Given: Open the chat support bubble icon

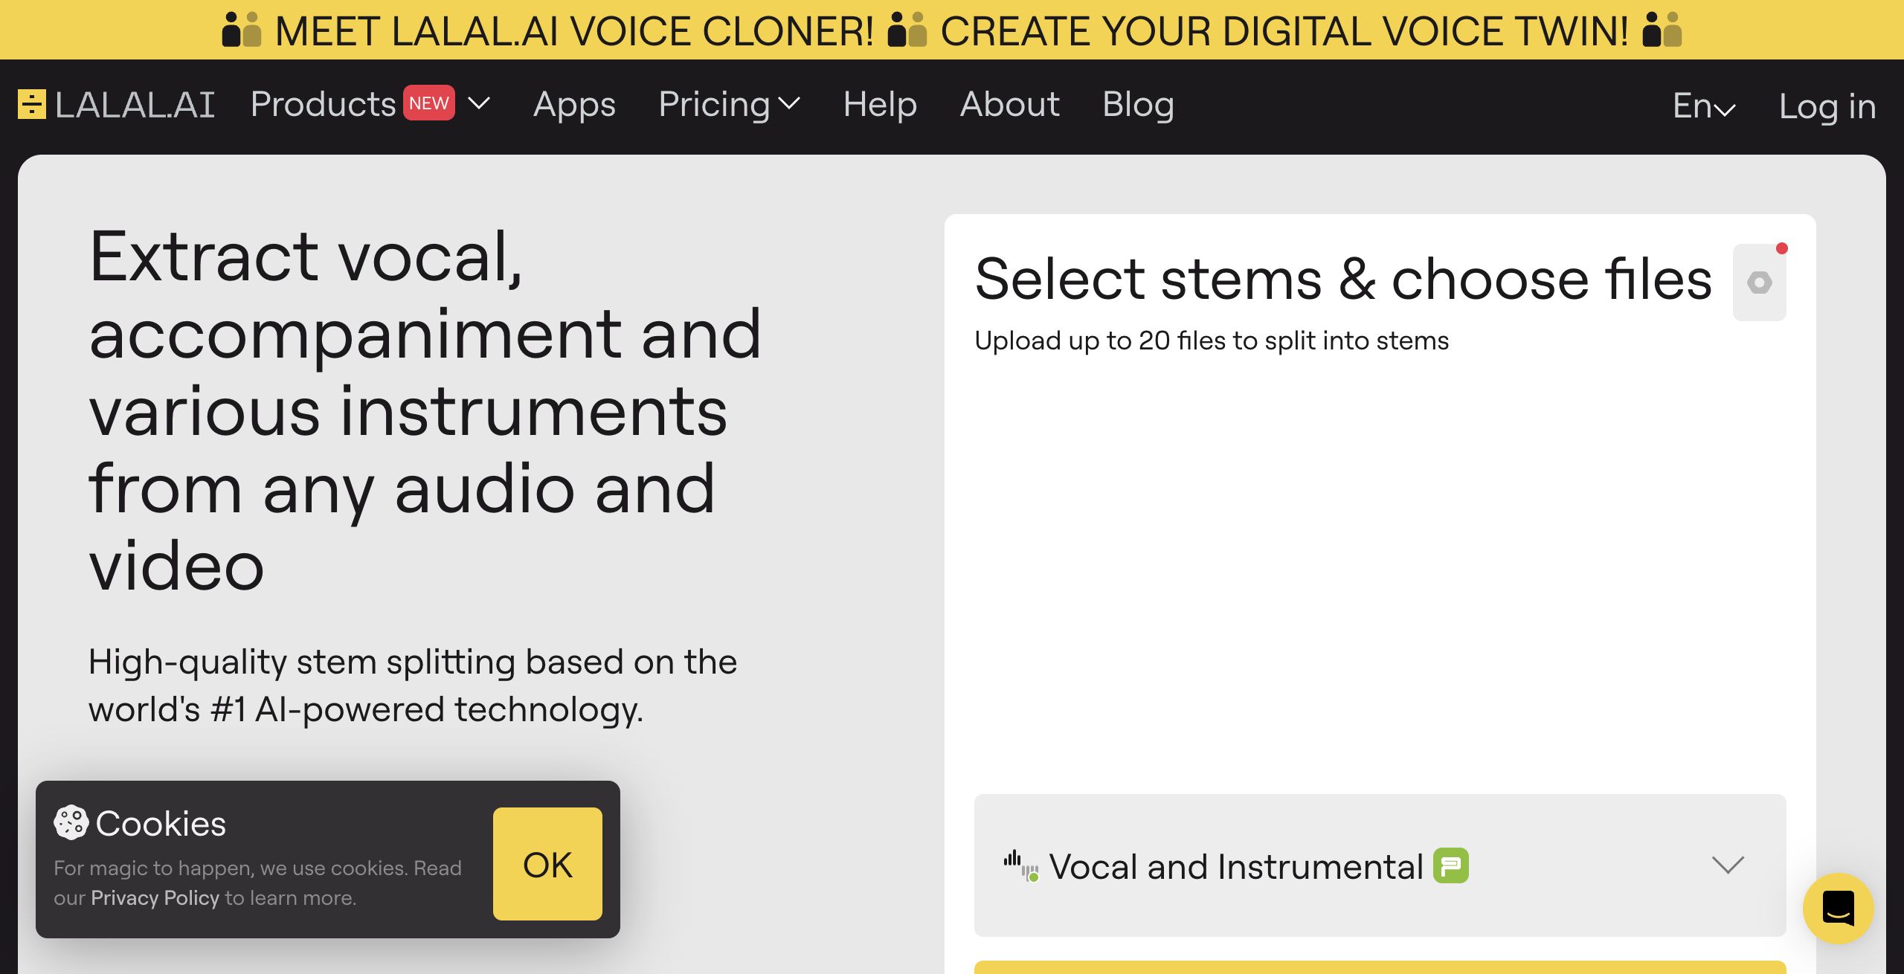Looking at the screenshot, I should point(1838,909).
